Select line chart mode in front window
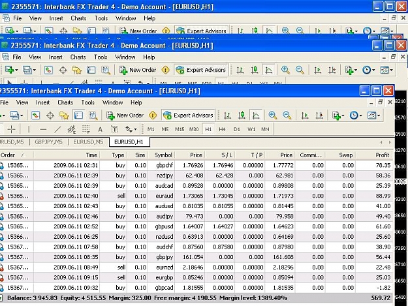 (x=256, y=115)
